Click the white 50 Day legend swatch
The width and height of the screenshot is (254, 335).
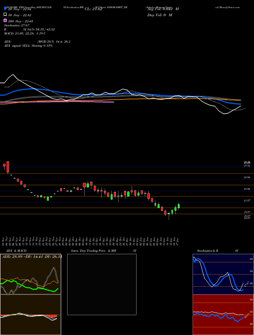5,15
